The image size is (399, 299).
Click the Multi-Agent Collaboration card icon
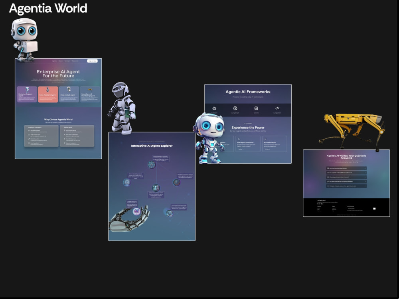click(239, 139)
